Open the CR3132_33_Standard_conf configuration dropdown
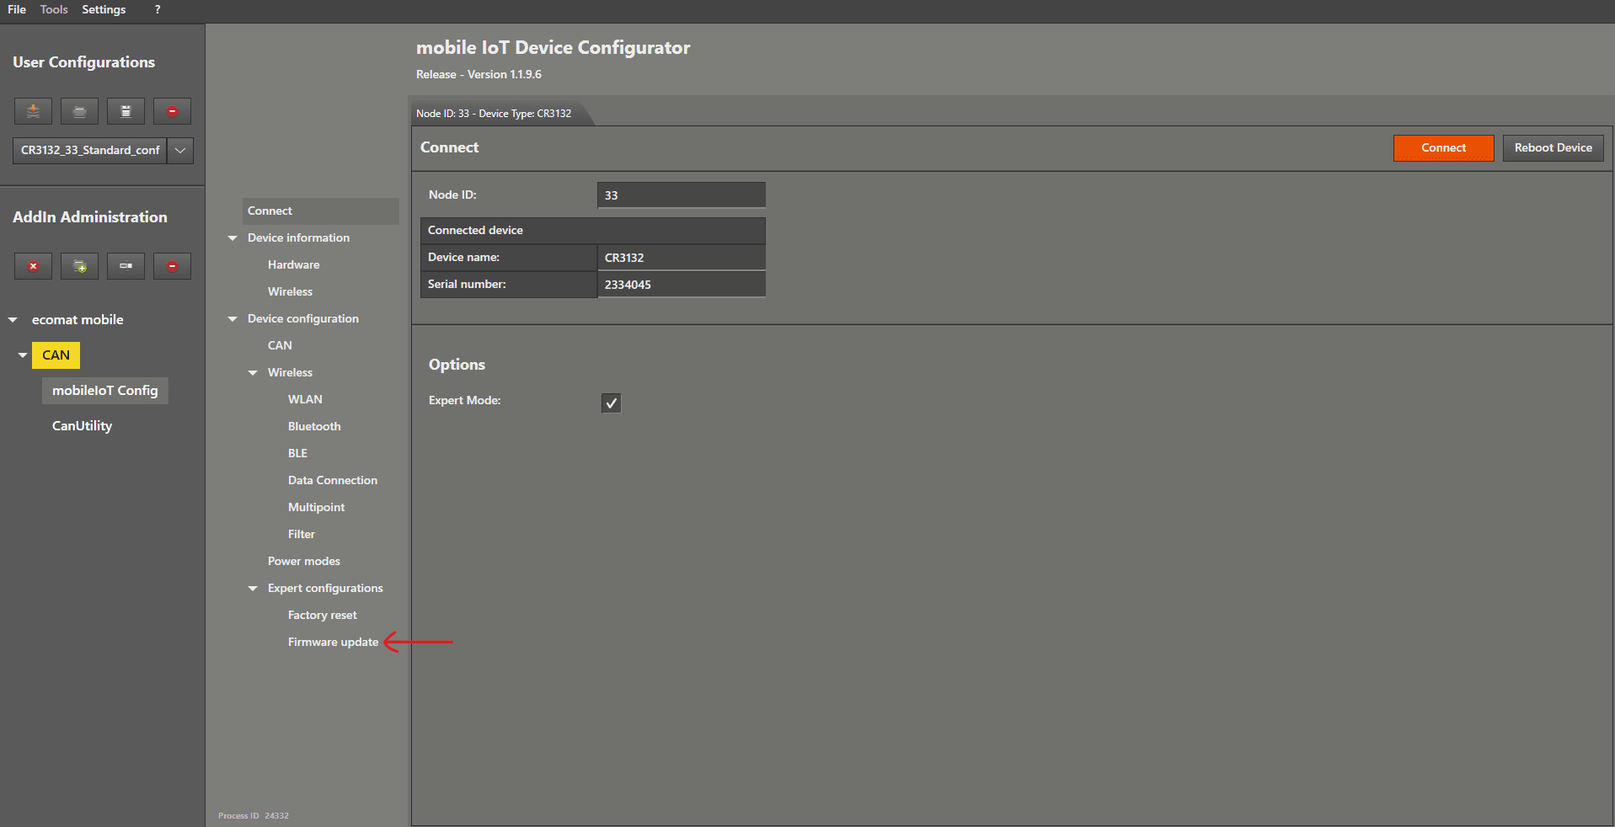Screen dimensions: 1615x827 click(x=180, y=151)
